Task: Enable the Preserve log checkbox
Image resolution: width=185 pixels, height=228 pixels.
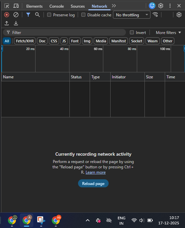Action: coord(49,15)
